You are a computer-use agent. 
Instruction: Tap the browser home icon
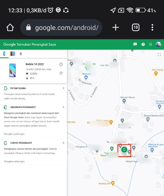[x=10, y=27]
